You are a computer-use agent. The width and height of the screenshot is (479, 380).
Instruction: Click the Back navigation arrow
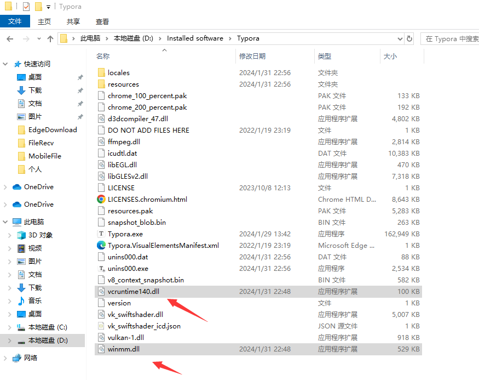(10, 39)
